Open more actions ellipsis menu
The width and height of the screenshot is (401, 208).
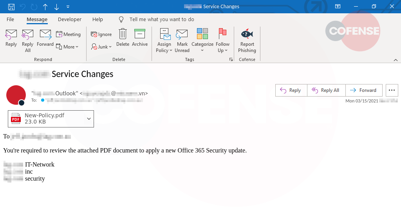point(392,90)
